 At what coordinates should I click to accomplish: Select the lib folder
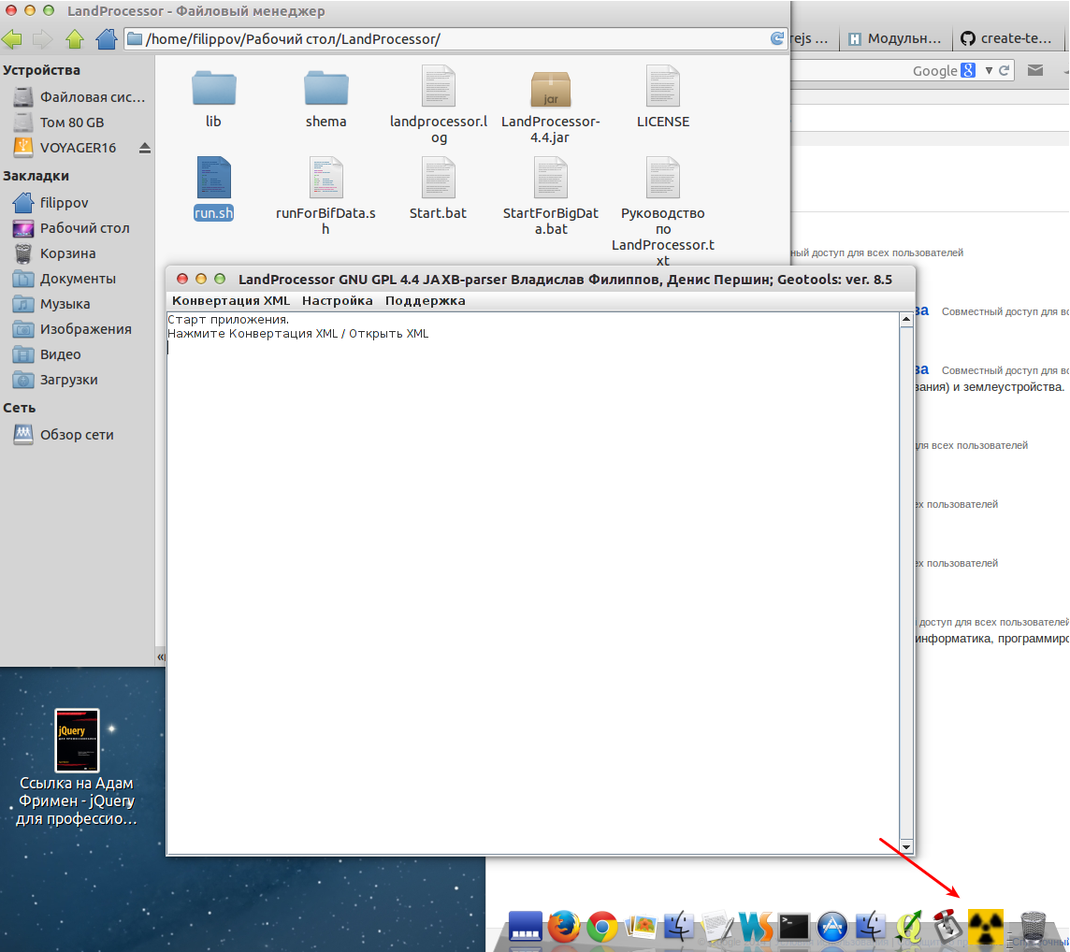point(214,97)
